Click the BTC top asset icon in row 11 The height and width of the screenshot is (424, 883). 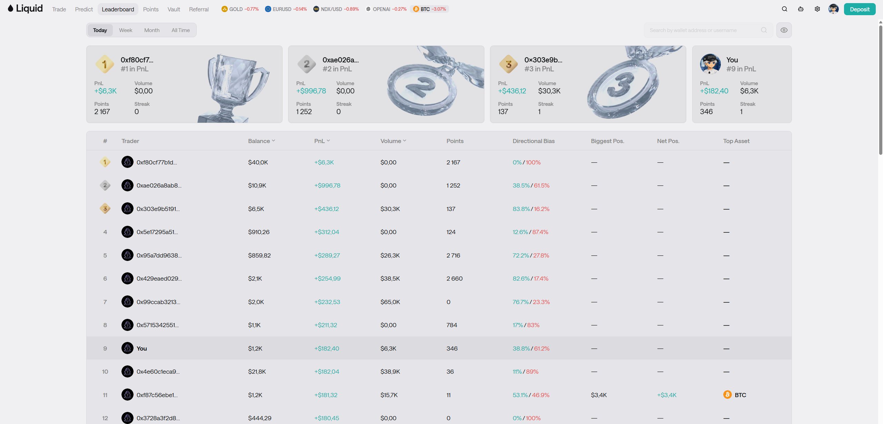pyautogui.click(x=727, y=395)
